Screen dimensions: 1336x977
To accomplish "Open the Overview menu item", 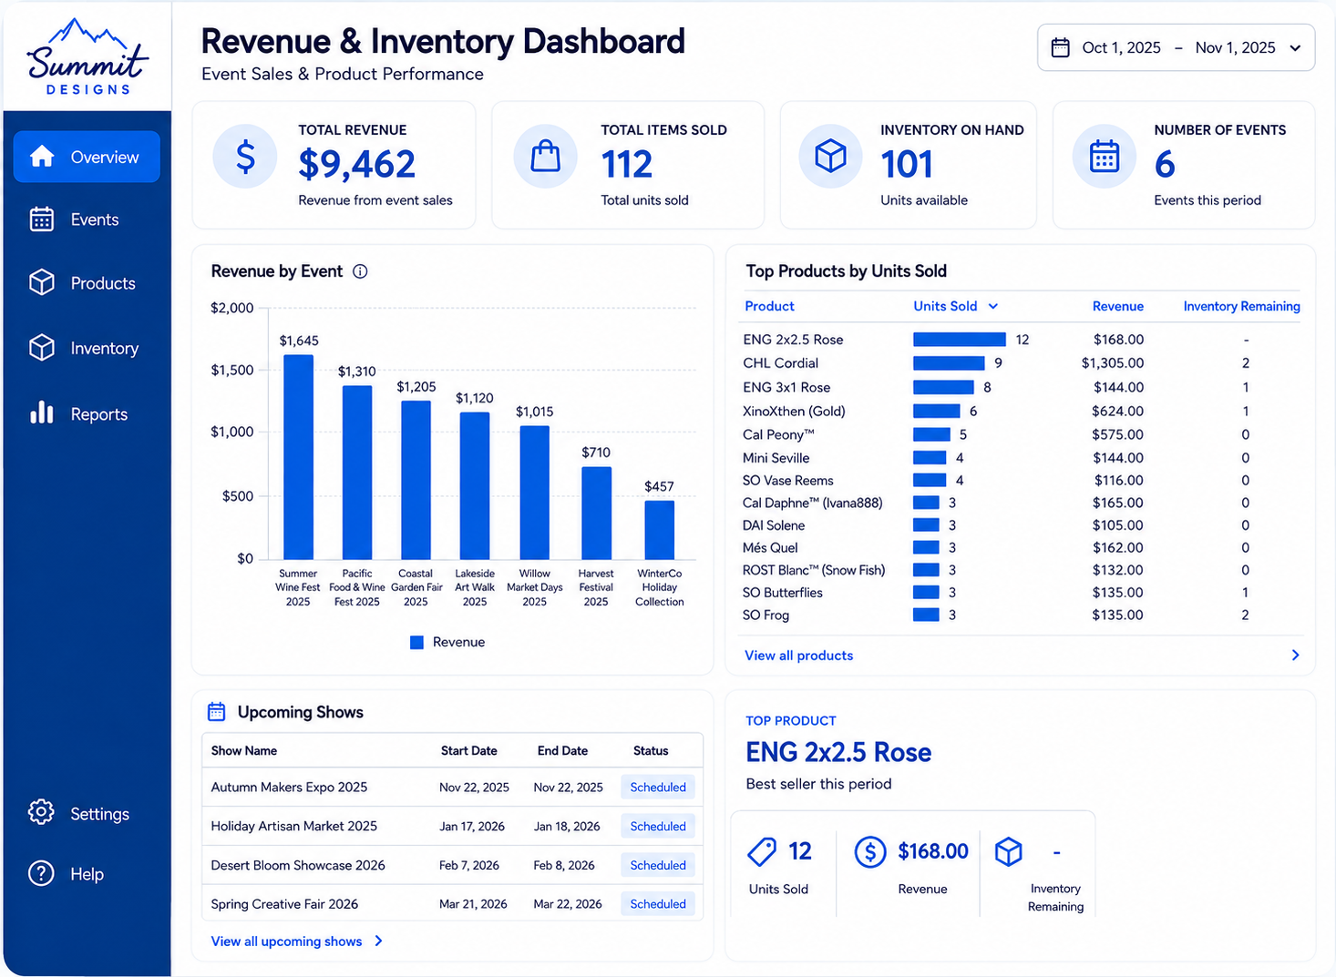I will 87,157.
